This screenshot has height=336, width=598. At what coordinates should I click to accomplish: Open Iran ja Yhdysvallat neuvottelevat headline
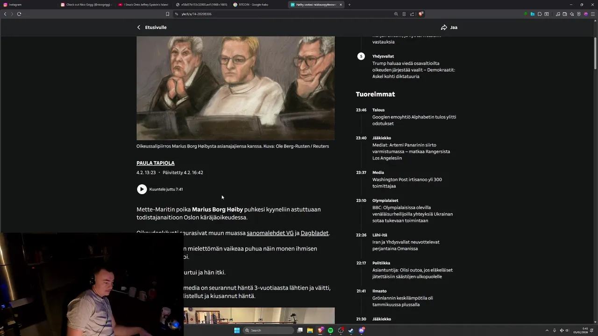[x=406, y=245]
